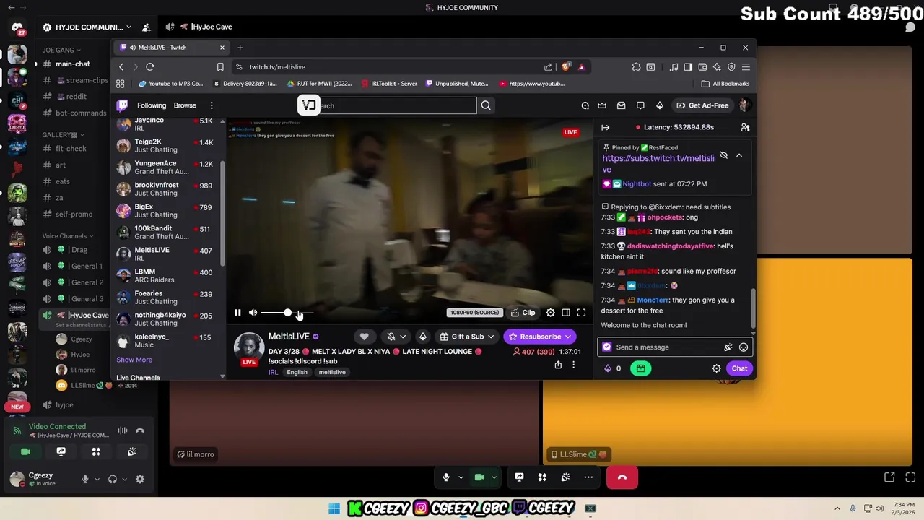924x520 pixels.
Task: Click the Twitch search magnifier button
Action: coord(486,105)
